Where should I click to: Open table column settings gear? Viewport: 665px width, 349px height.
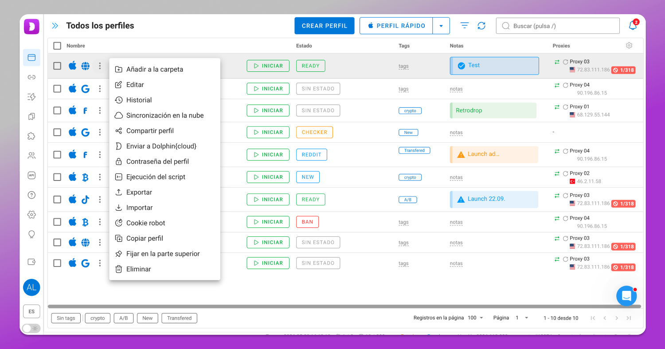[x=629, y=46]
